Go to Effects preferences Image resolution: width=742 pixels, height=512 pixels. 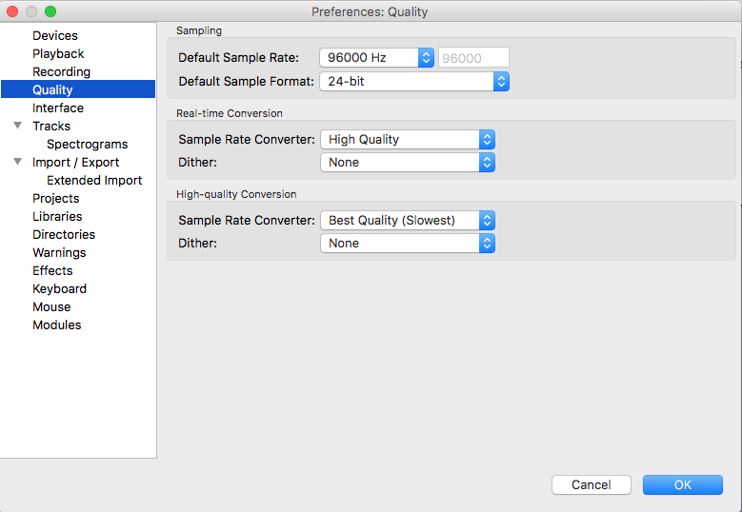coord(52,270)
